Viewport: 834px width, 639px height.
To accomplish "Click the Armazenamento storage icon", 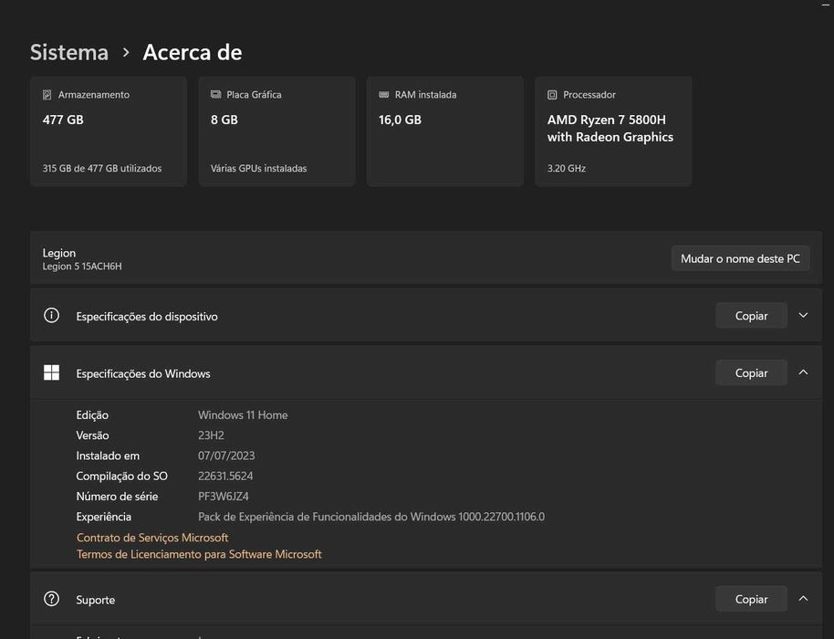I will (x=47, y=95).
